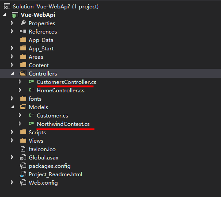Viewport: 221px width, 197px height.
Task: Select the Customer.cs file
Action: (52, 116)
